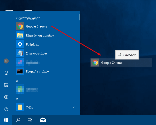The height and width of the screenshot is (125, 156).
Task: Click the 7-Zip folder label
Action: click(30, 107)
